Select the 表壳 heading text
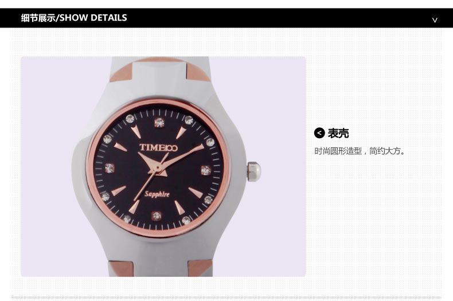This screenshot has height=301, width=453. coord(338,134)
